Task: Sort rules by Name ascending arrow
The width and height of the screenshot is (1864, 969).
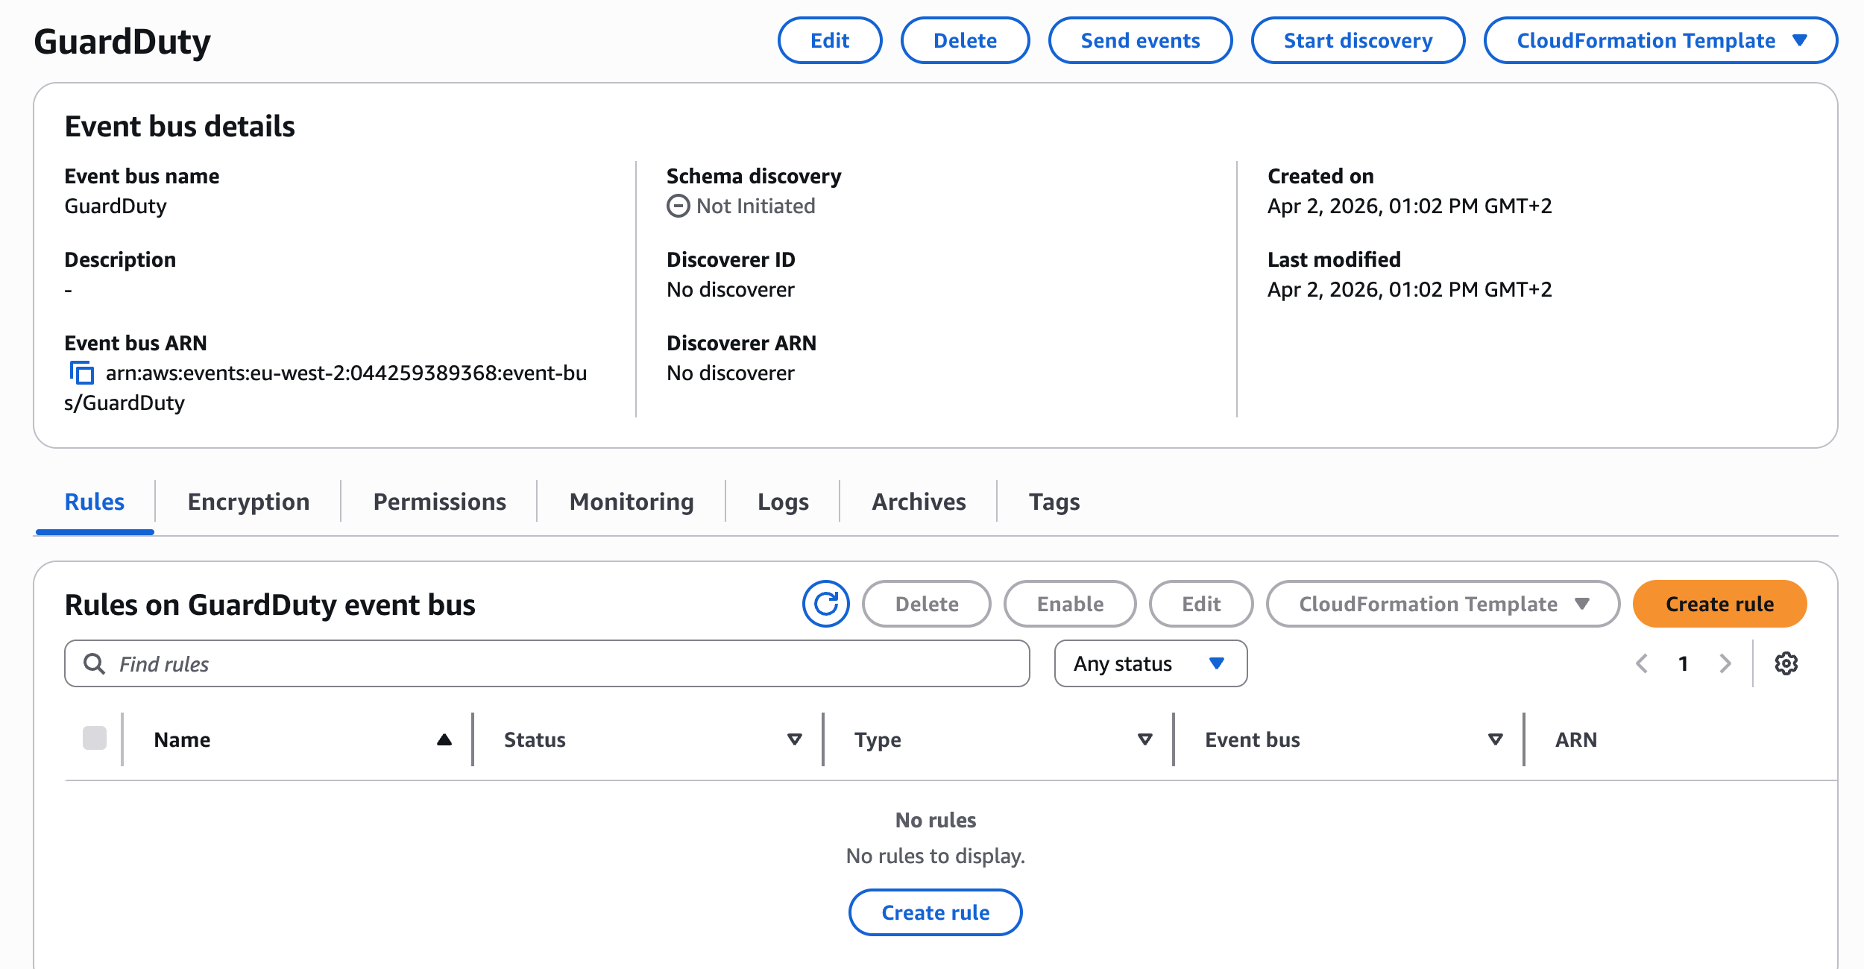Action: 444,739
